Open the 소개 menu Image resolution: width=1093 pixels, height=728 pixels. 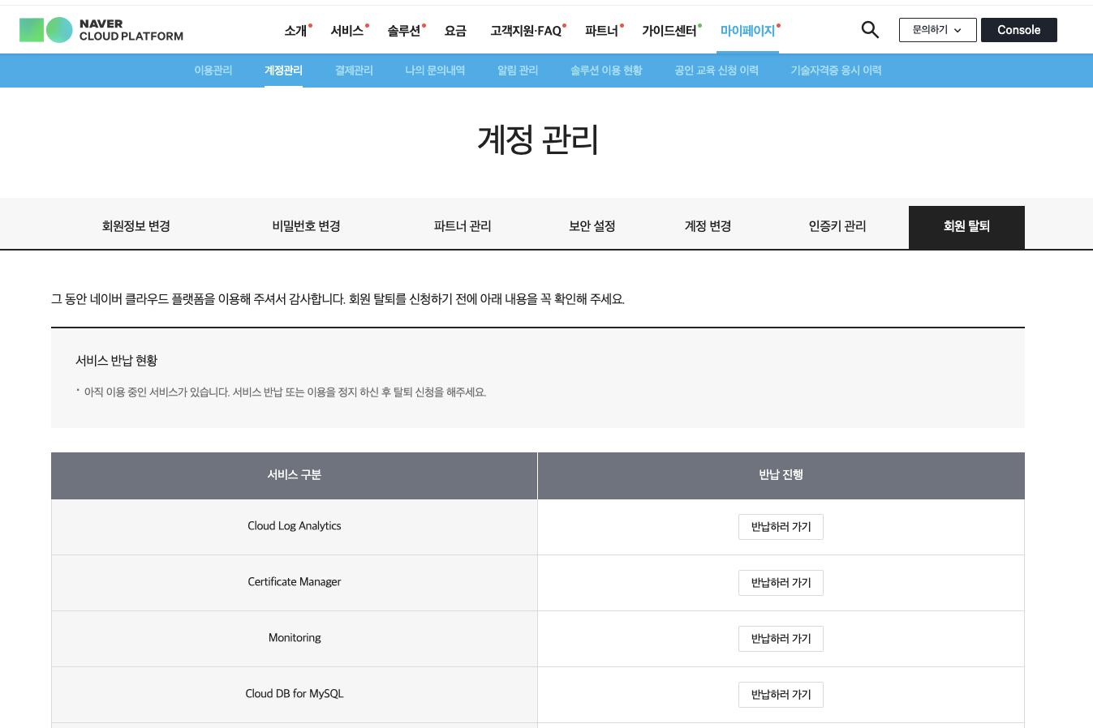(x=296, y=31)
